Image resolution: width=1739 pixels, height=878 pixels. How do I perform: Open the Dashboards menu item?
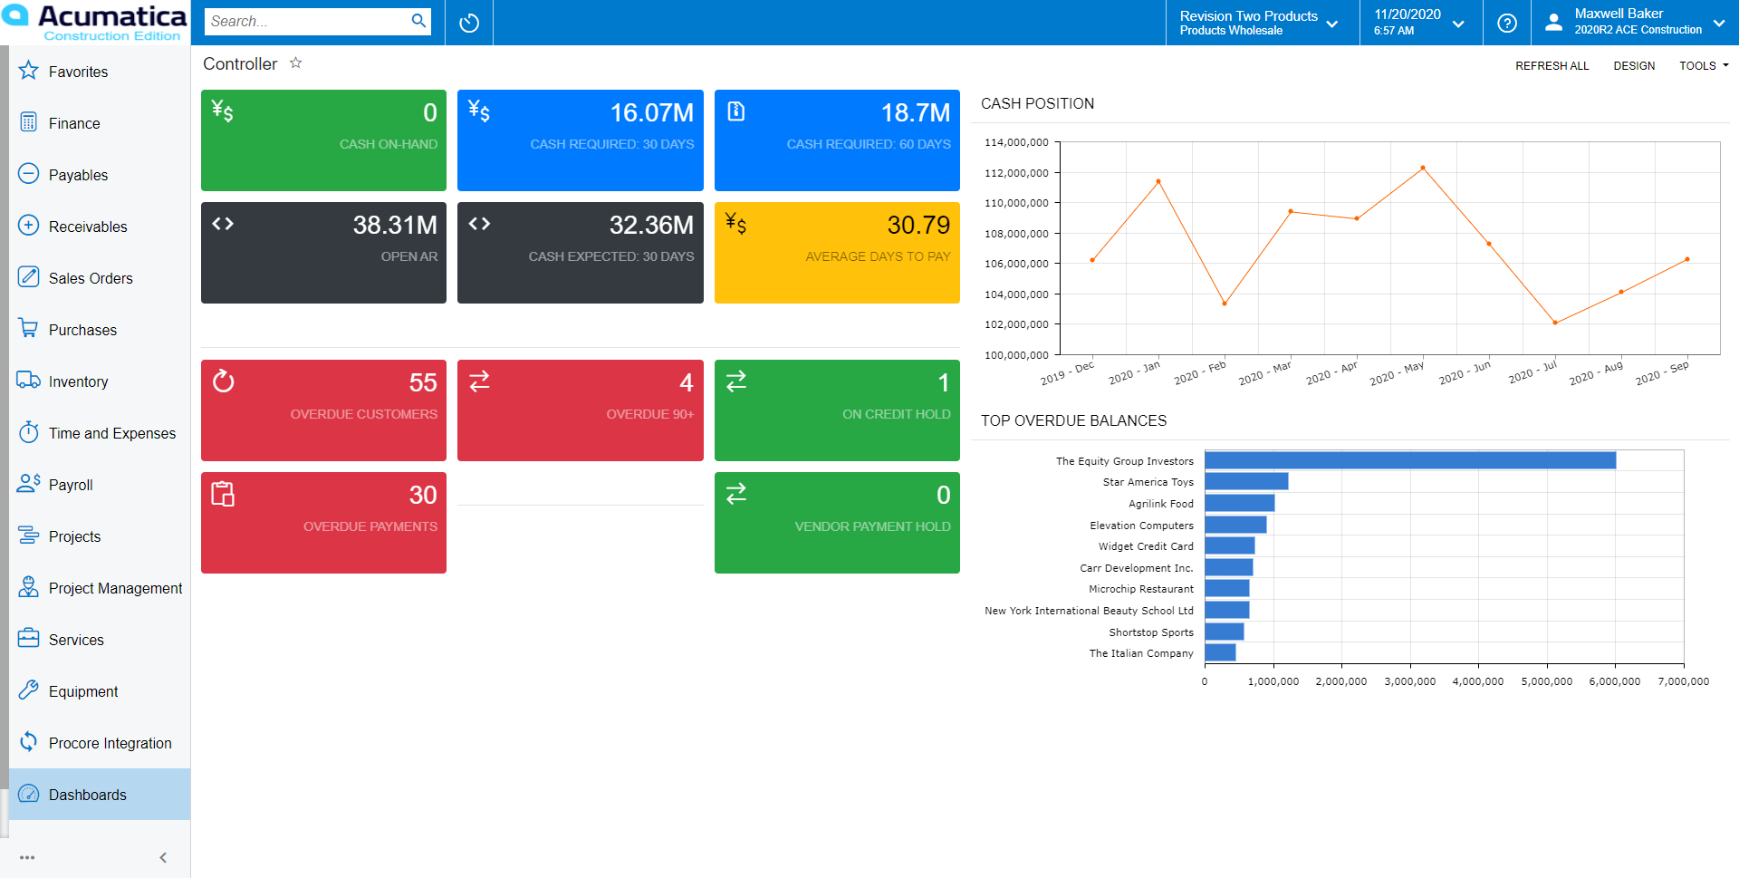88,795
